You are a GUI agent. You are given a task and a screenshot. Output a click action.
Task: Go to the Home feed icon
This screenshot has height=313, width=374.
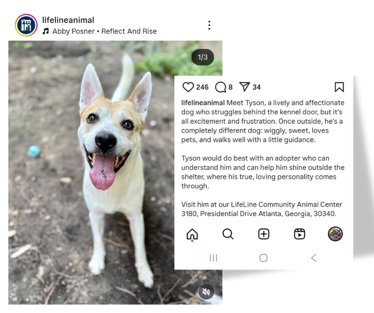pos(192,234)
